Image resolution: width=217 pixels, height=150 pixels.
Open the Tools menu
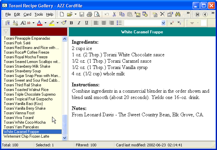[x=39, y=14]
